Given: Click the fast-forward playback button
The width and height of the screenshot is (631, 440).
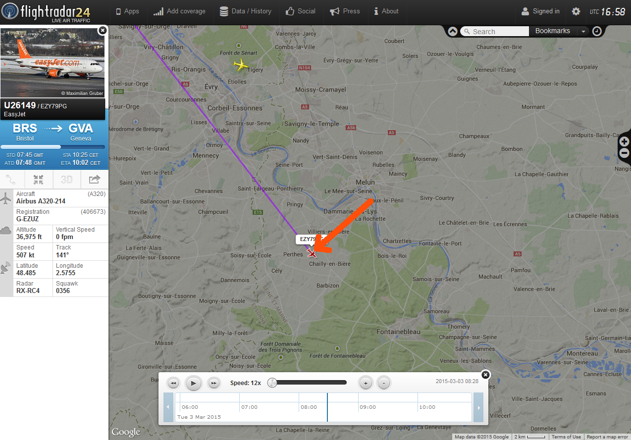Looking at the screenshot, I should click(213, 383).
